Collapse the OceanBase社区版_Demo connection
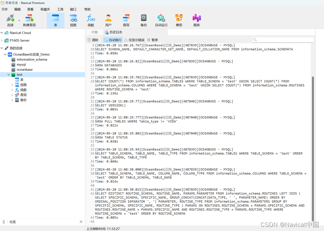The height and width of the screenshot is (231, 324). 5,54
